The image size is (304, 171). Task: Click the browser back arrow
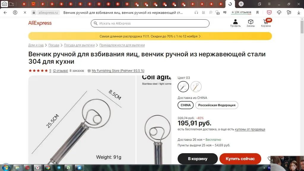click(x=5, y=13)
